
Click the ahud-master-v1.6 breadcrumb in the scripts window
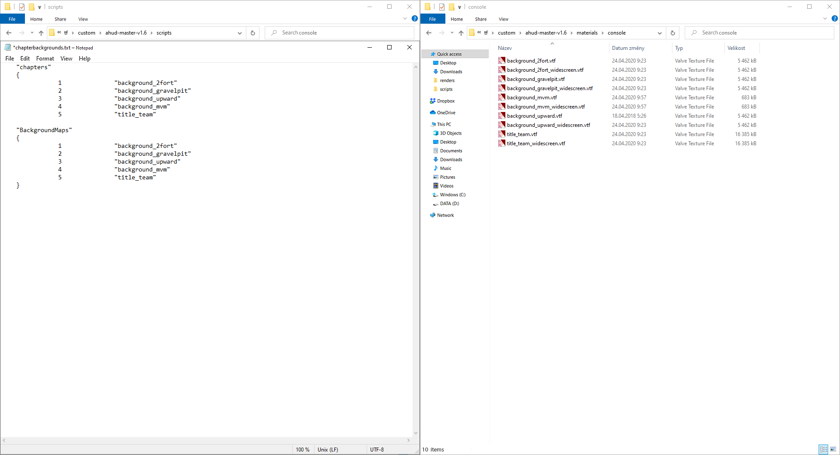coord(126,33)
